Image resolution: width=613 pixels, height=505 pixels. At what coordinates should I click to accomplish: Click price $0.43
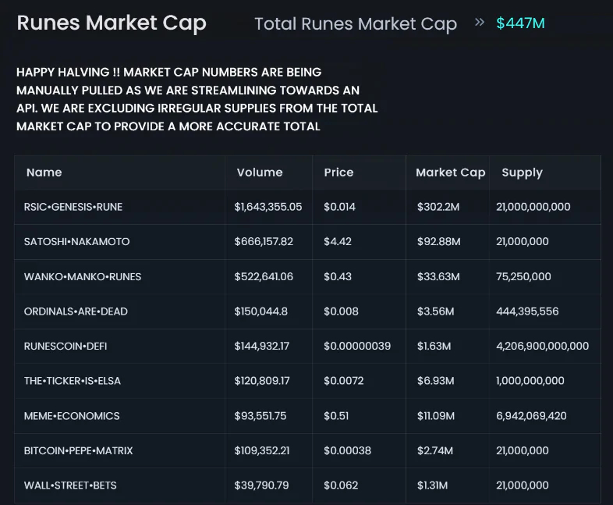click(x=338, y=277)
